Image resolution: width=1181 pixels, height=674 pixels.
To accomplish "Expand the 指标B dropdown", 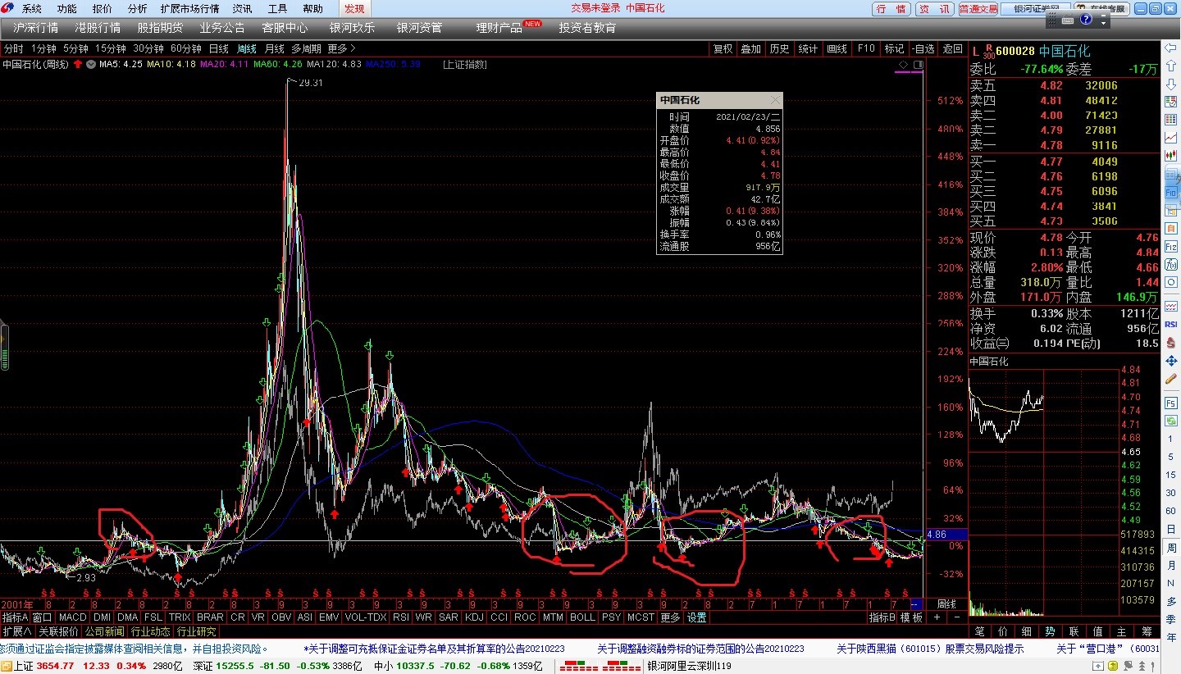I will (x=882, y=617).
